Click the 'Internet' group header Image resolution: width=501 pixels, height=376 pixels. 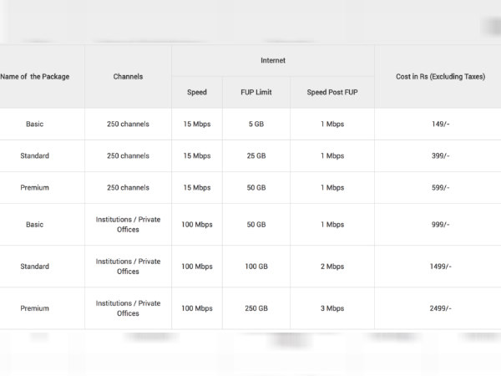pyautogui.click(x=273, y=60)
